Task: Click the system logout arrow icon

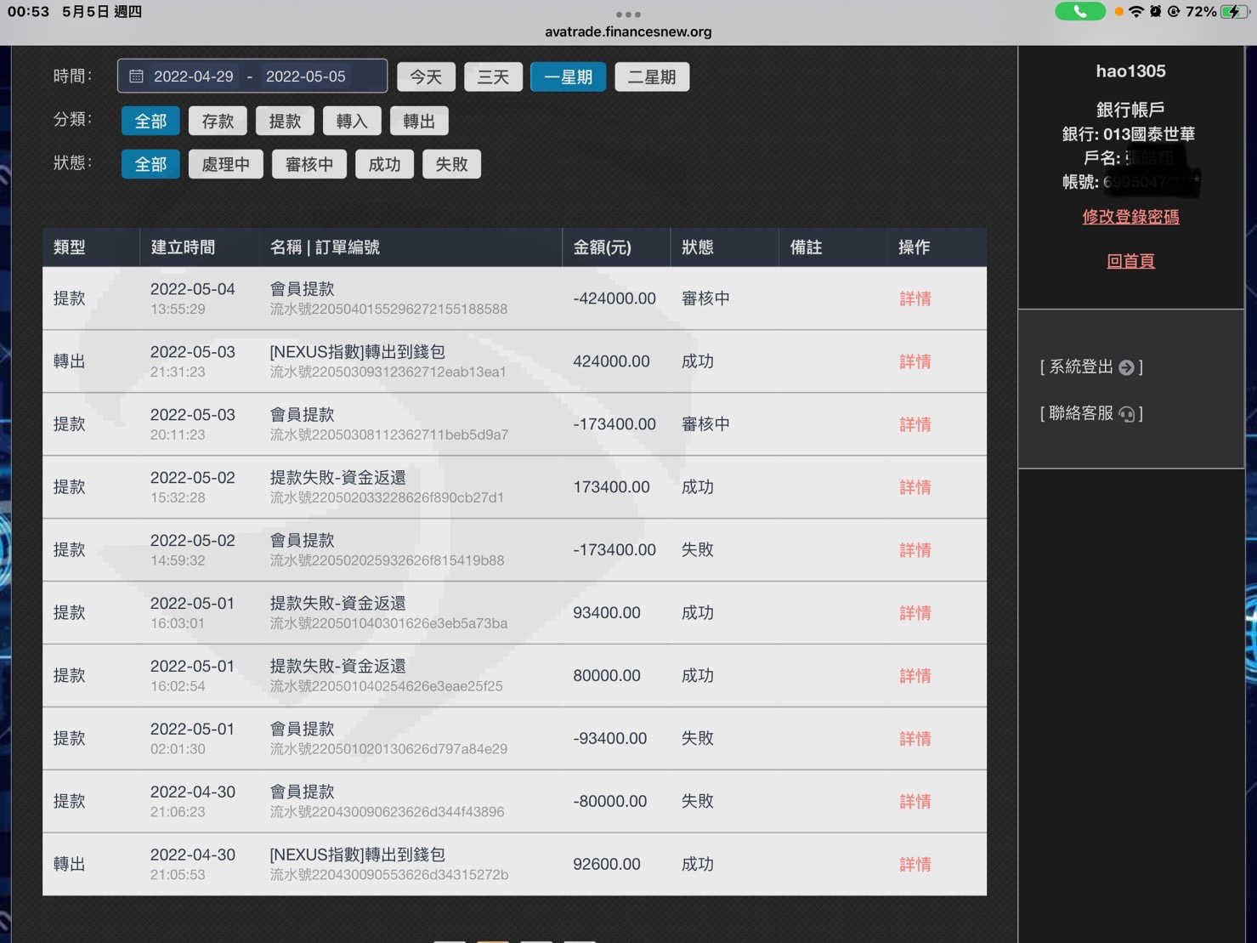Action: pyautogui.click(x=1126, y=367)
